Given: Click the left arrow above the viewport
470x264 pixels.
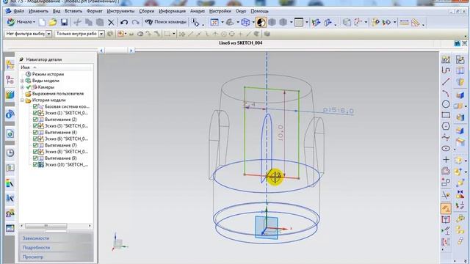Looking at the screenshot, I should pyautogui.click(x=101, y=51).
